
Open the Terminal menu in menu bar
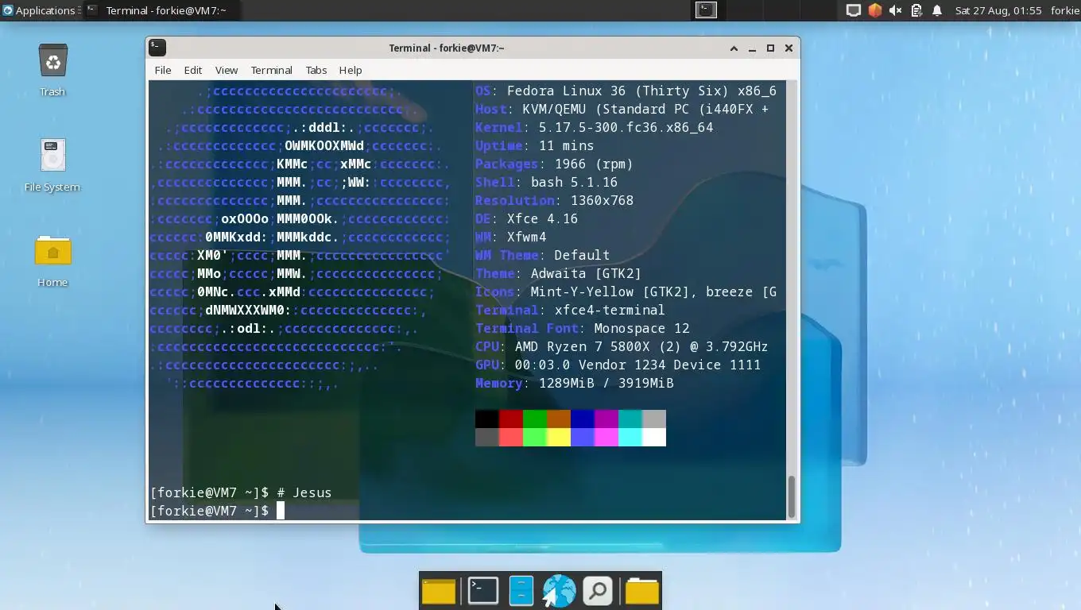click(271, 70)
